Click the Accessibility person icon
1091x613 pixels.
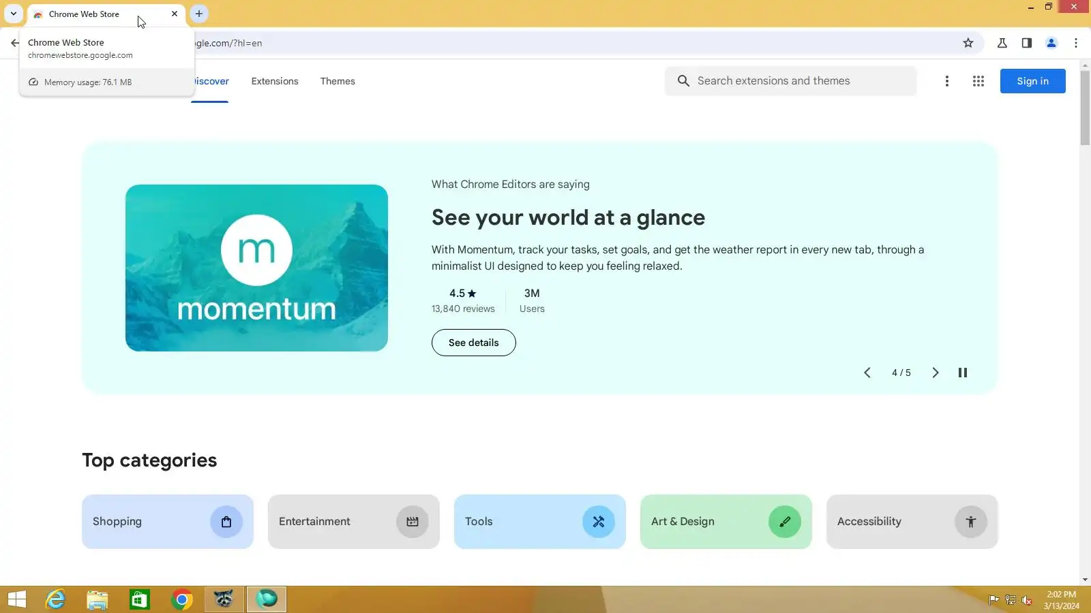tap(971, 522)
